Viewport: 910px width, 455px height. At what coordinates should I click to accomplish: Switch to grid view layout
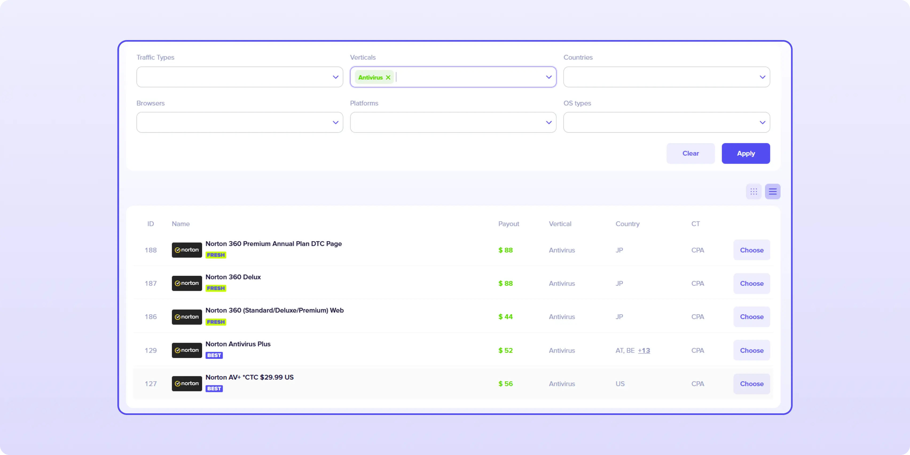[x=754, y=191]
